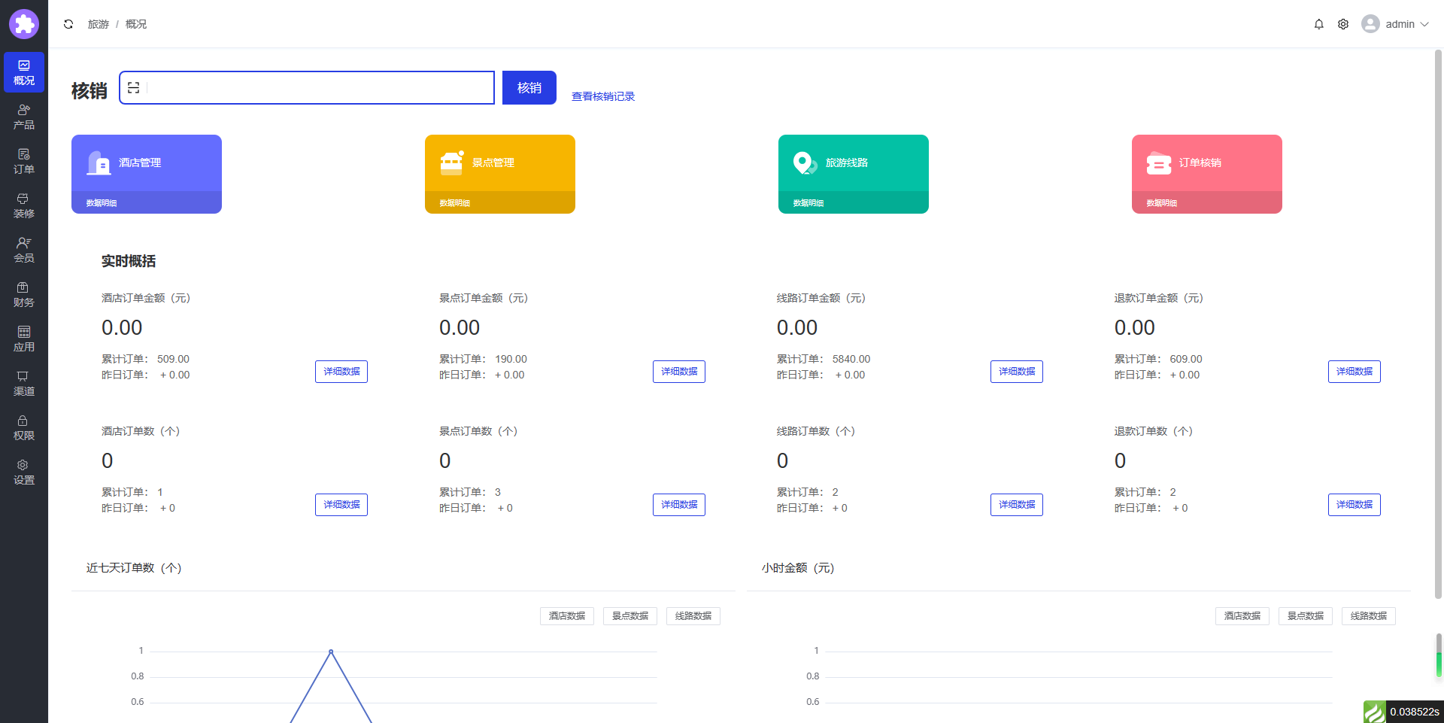
Task: Open the 渠道 channels sidebar item
Action: point(24,383)
